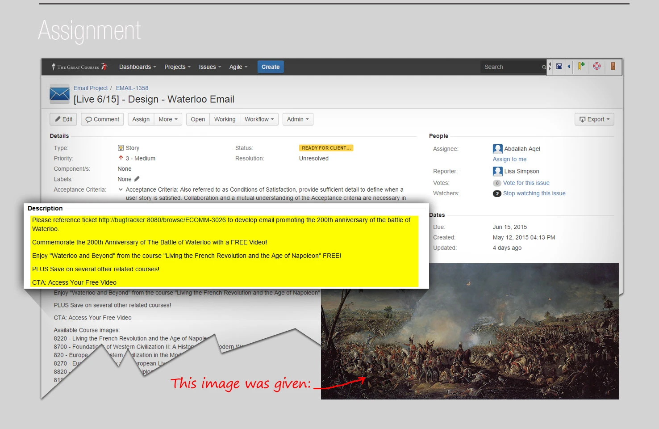Click the watchers count badge

click(497, 193)
